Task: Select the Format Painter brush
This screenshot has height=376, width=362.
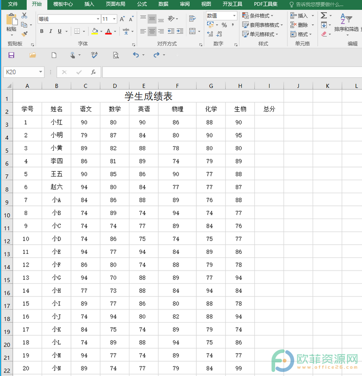Action: click(x=24, y=34)
